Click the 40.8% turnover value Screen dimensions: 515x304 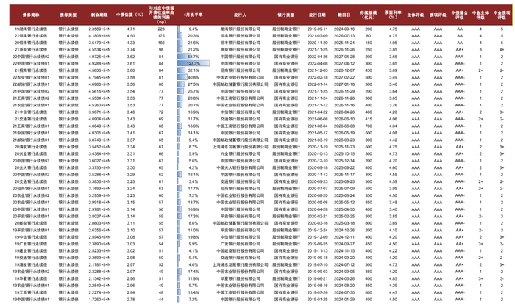193,77
